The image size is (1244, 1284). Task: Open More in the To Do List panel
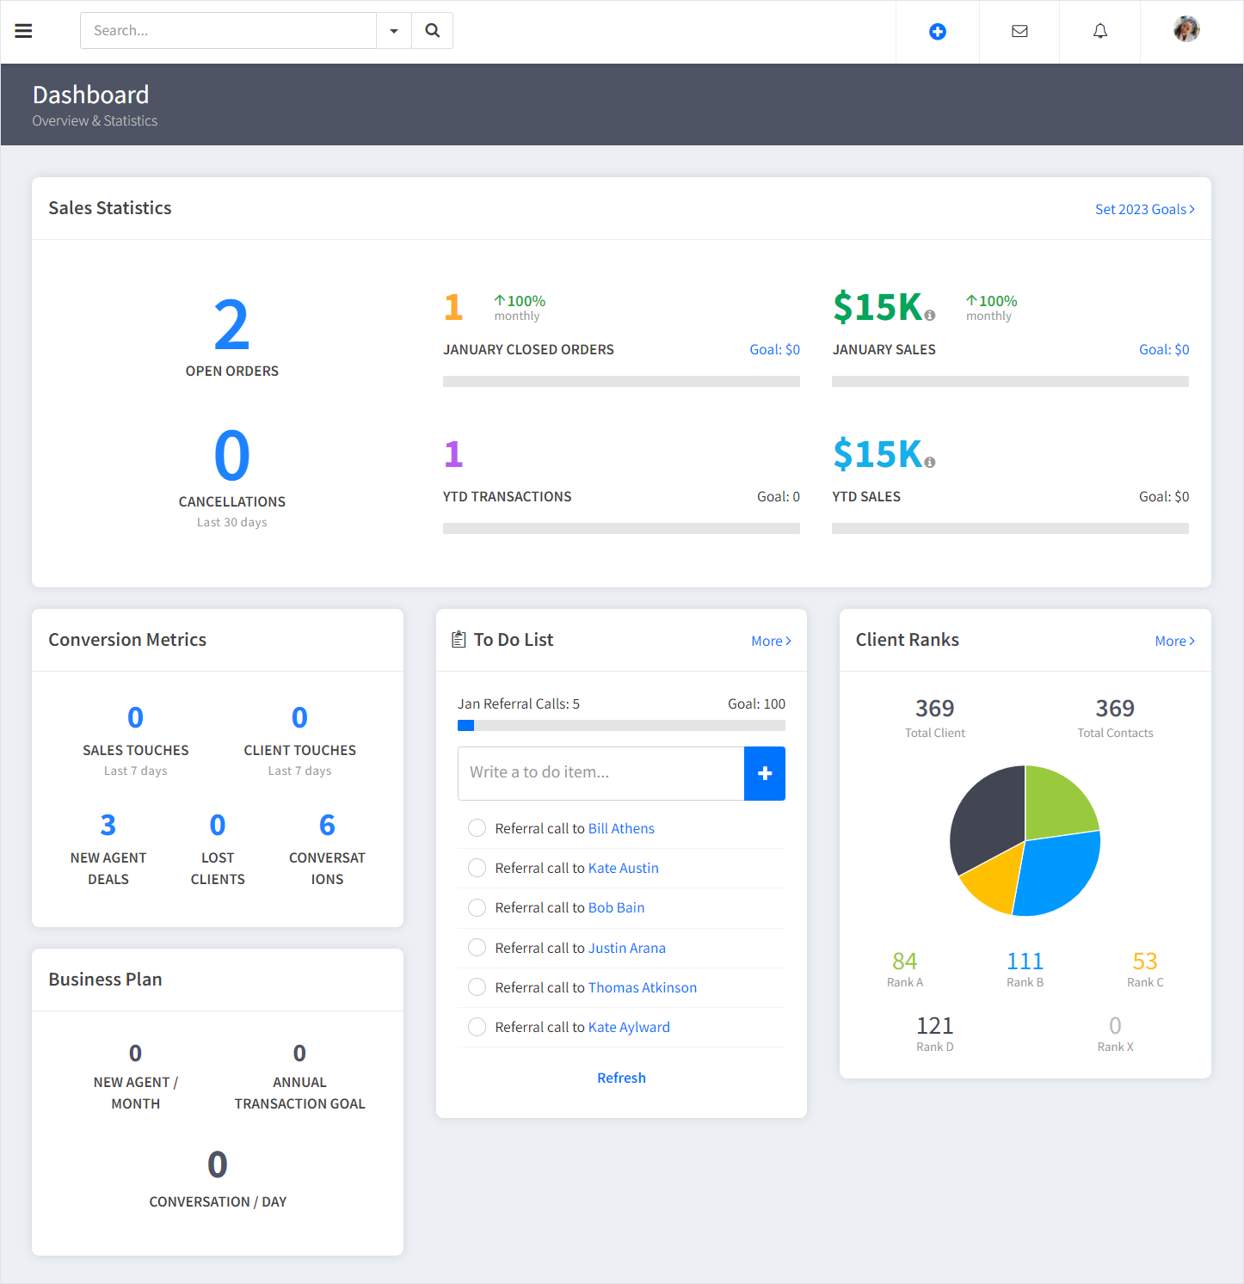click(x=770, y=641)
